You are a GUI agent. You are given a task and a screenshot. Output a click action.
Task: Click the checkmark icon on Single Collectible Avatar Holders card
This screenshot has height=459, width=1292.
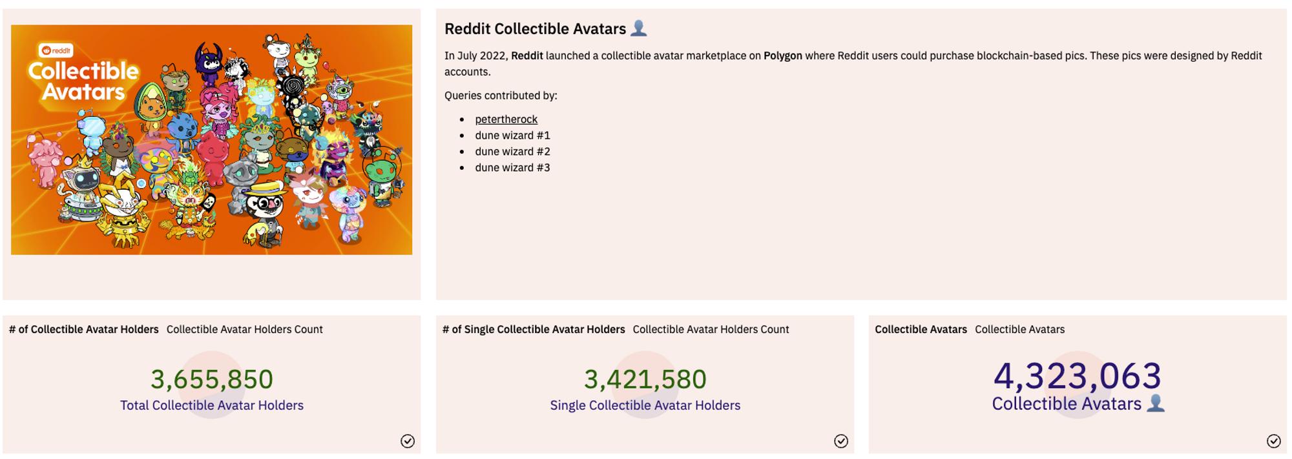[x=840, y=442]
